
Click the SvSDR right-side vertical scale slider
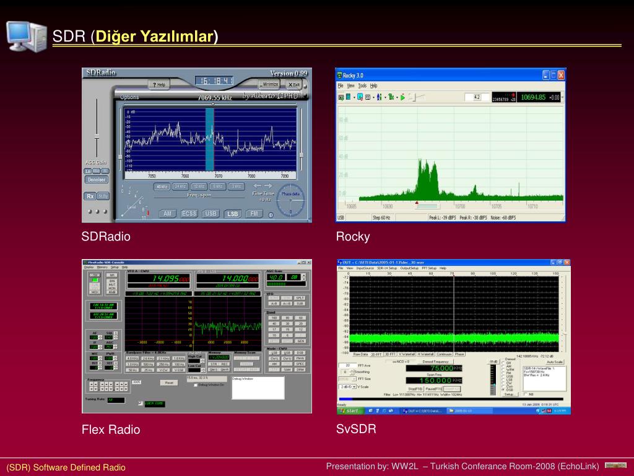(565, 335)
